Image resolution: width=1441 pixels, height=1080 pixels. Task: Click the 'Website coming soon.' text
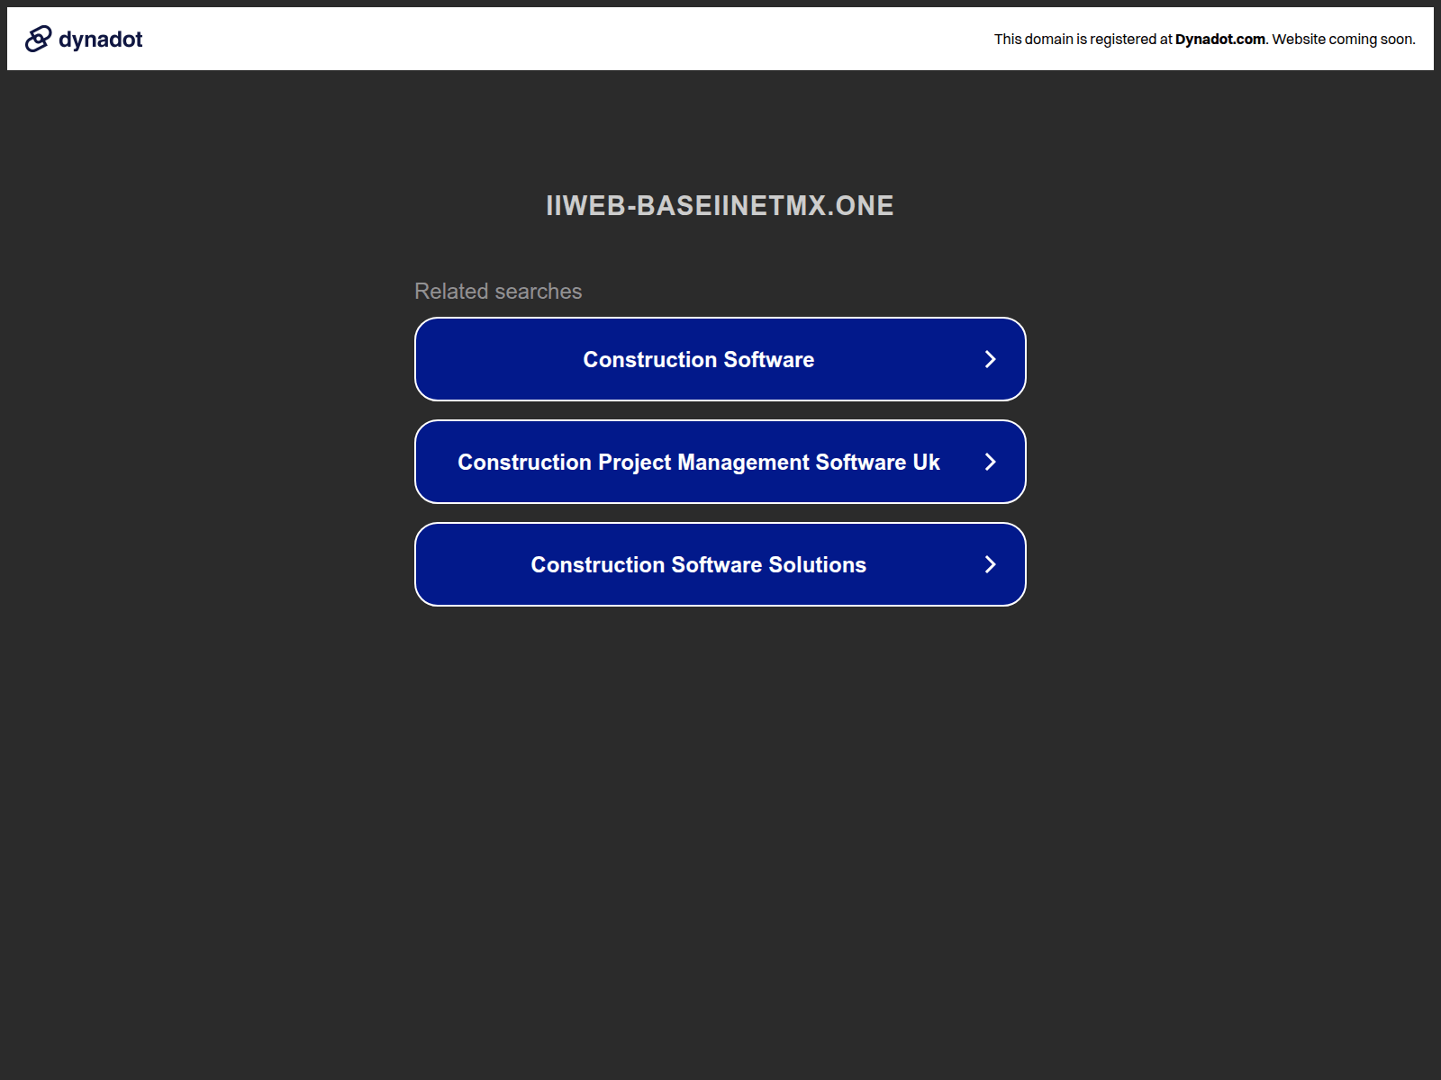coord(1344,39)
